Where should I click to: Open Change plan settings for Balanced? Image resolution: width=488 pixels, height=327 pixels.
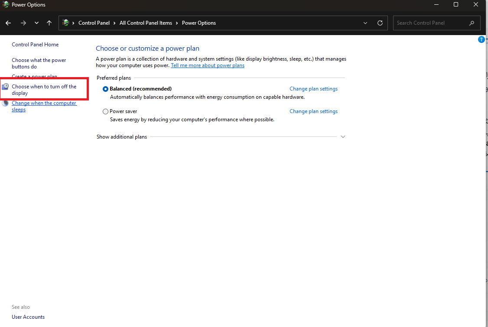point(313,89)
